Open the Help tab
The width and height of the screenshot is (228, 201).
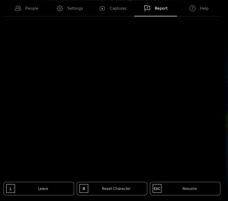pos(199,8)
